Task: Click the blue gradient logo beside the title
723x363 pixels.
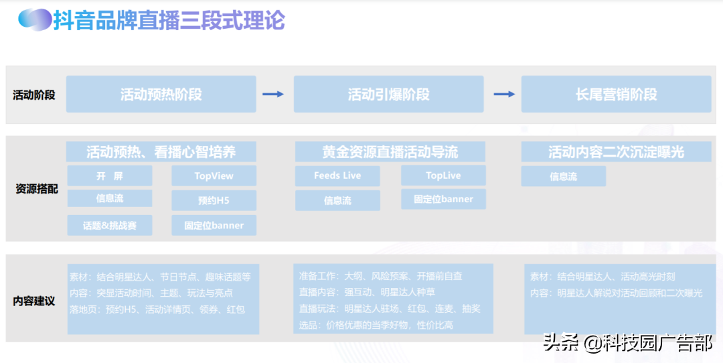Action: [x=35, y=19]
